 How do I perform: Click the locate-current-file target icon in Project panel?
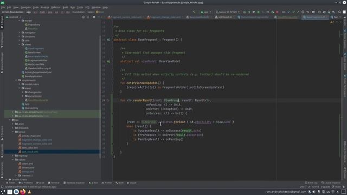pos(83,17)
